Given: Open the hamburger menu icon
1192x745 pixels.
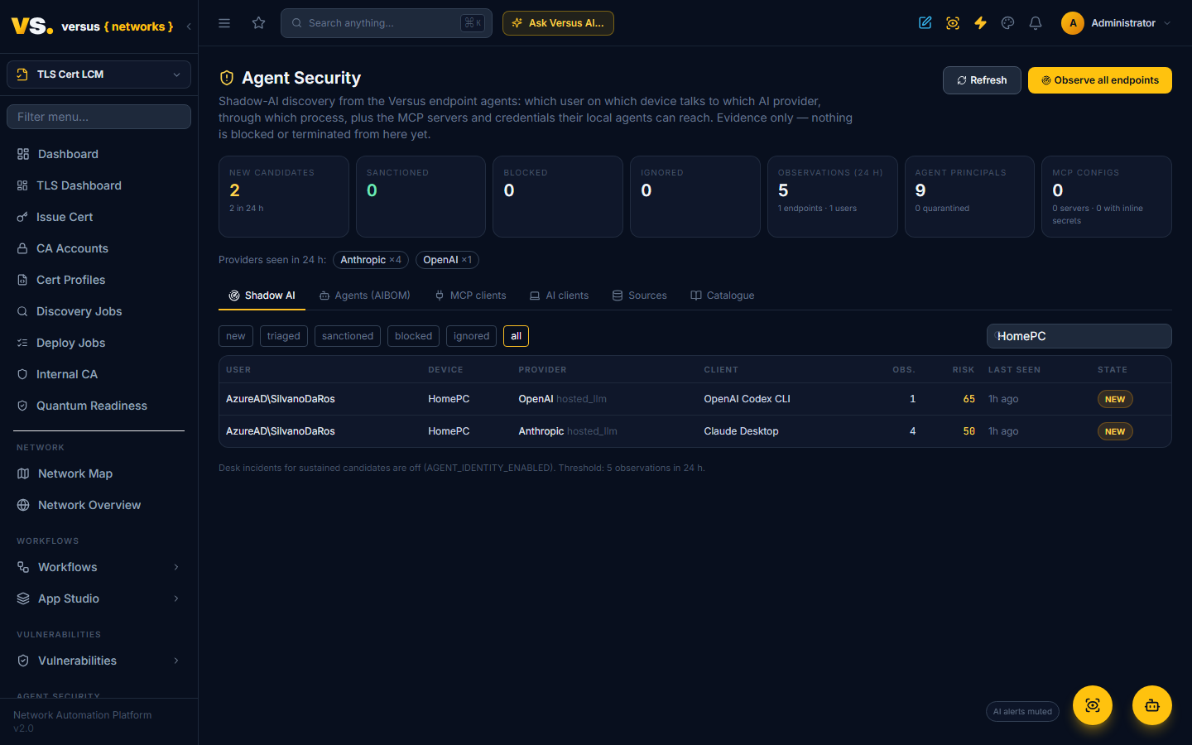Looking at the screenshot, I should 224,23.
